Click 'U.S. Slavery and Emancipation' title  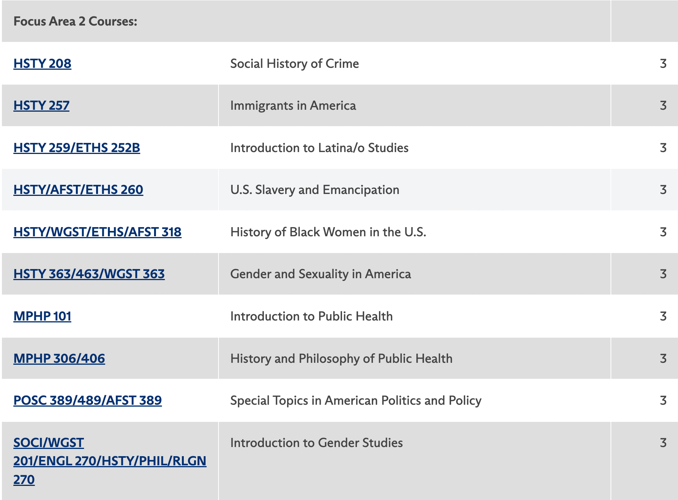pyautogui.click(x=315, y=190)
